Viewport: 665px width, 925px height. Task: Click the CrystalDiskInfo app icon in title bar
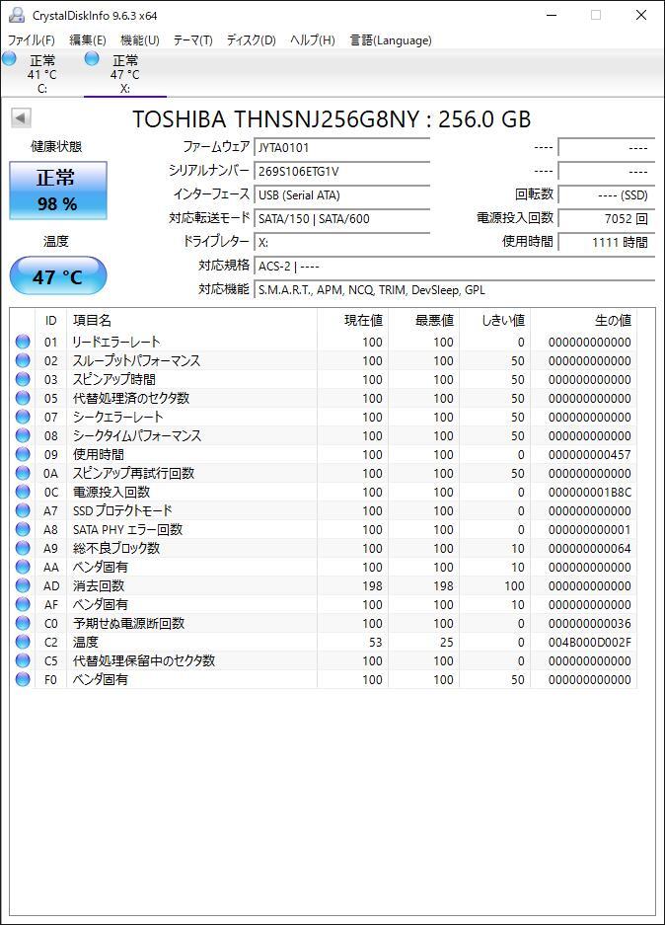click(x=17, y=15)
